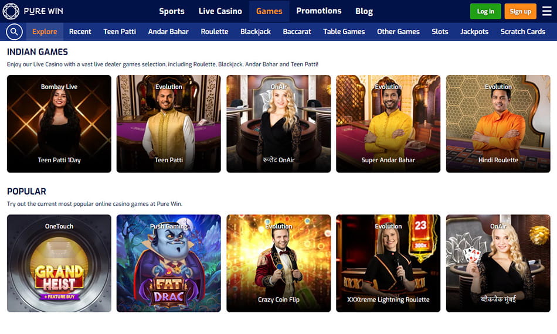Launch Grand Heist slot game

tap(59, 263)
